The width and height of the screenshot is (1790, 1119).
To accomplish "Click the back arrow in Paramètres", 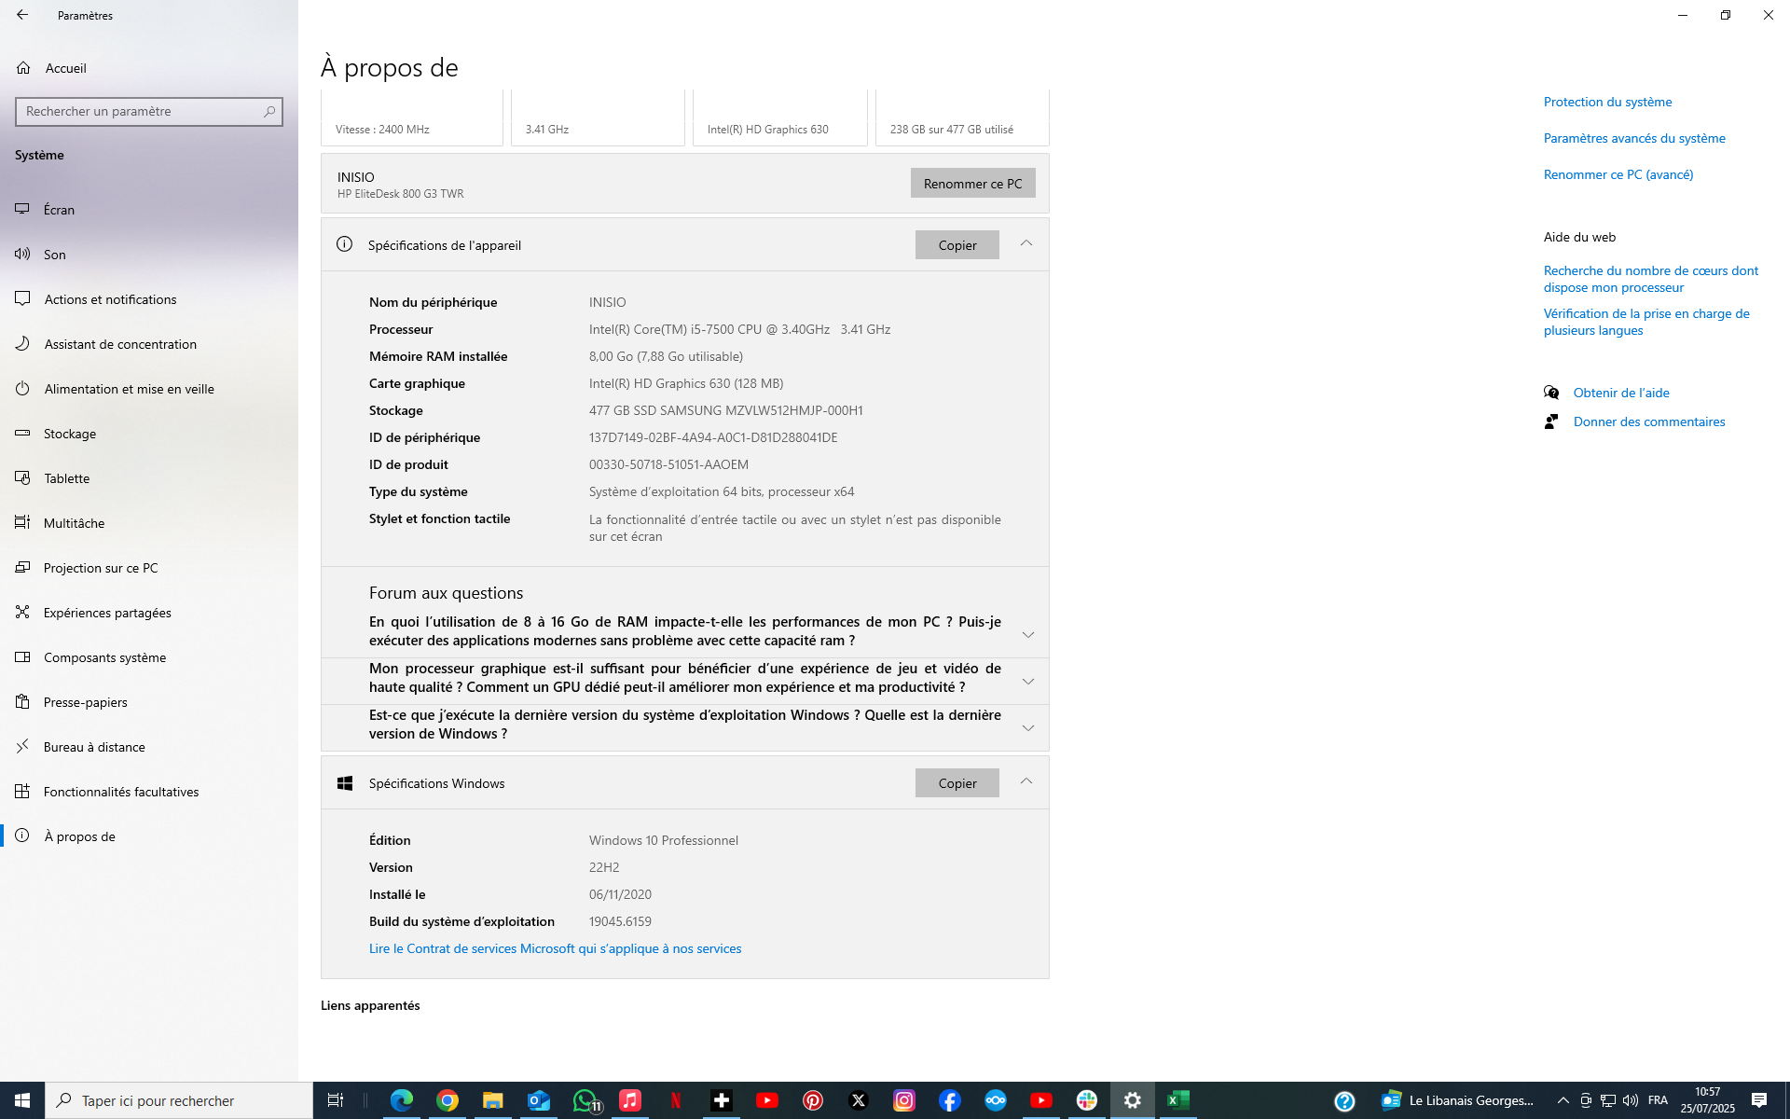I will point(22,15).
